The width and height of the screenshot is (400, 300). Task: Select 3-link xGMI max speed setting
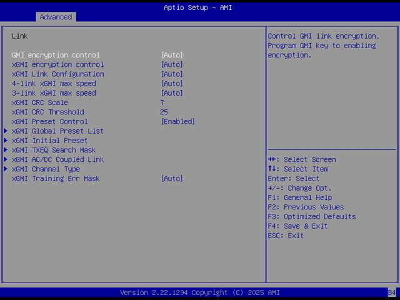pos(54,93)
